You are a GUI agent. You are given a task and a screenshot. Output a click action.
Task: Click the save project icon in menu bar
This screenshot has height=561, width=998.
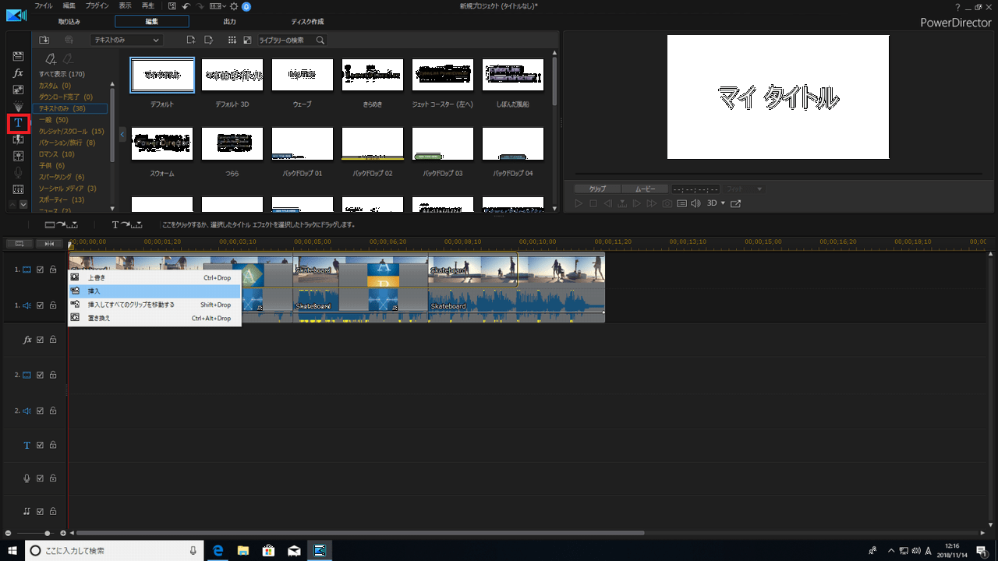click(x=172, y=5)
